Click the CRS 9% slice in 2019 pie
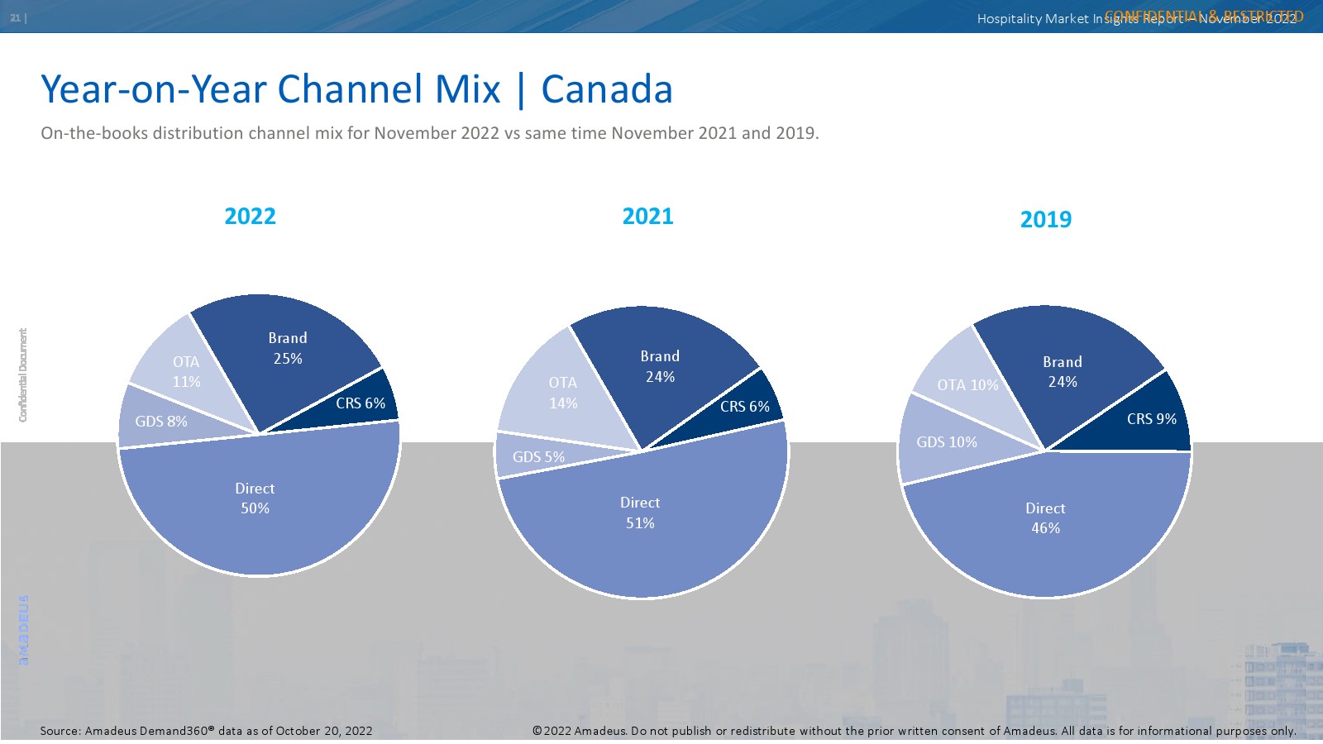The width and height of the screenshot is (1323, 744). click(1151, 419)
